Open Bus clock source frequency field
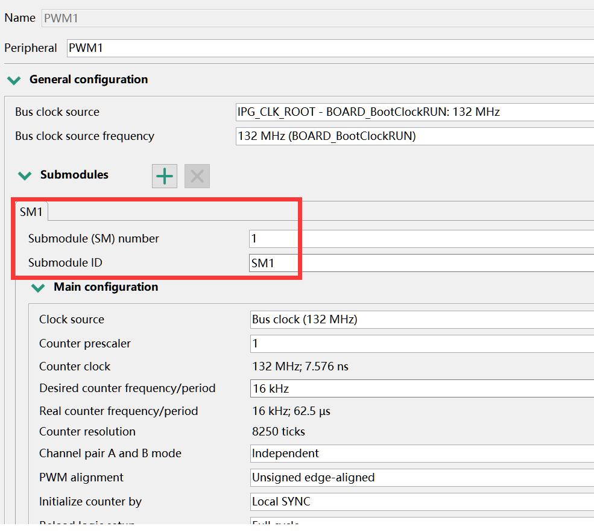Screen dimensions: 594x532 pyautogui.click(x=415, y=136)
